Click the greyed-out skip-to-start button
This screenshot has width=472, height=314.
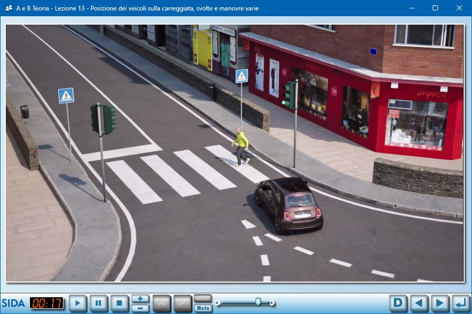click(x=162, y=303)
